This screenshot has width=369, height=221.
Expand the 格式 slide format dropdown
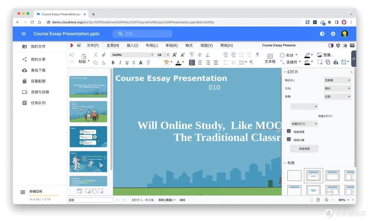coord(338,80)
